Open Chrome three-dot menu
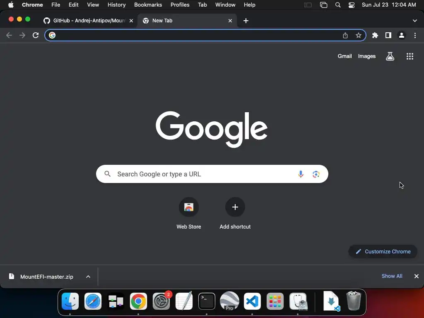The image size is (424, 318). pyautogui.click(x=415, y=35)
